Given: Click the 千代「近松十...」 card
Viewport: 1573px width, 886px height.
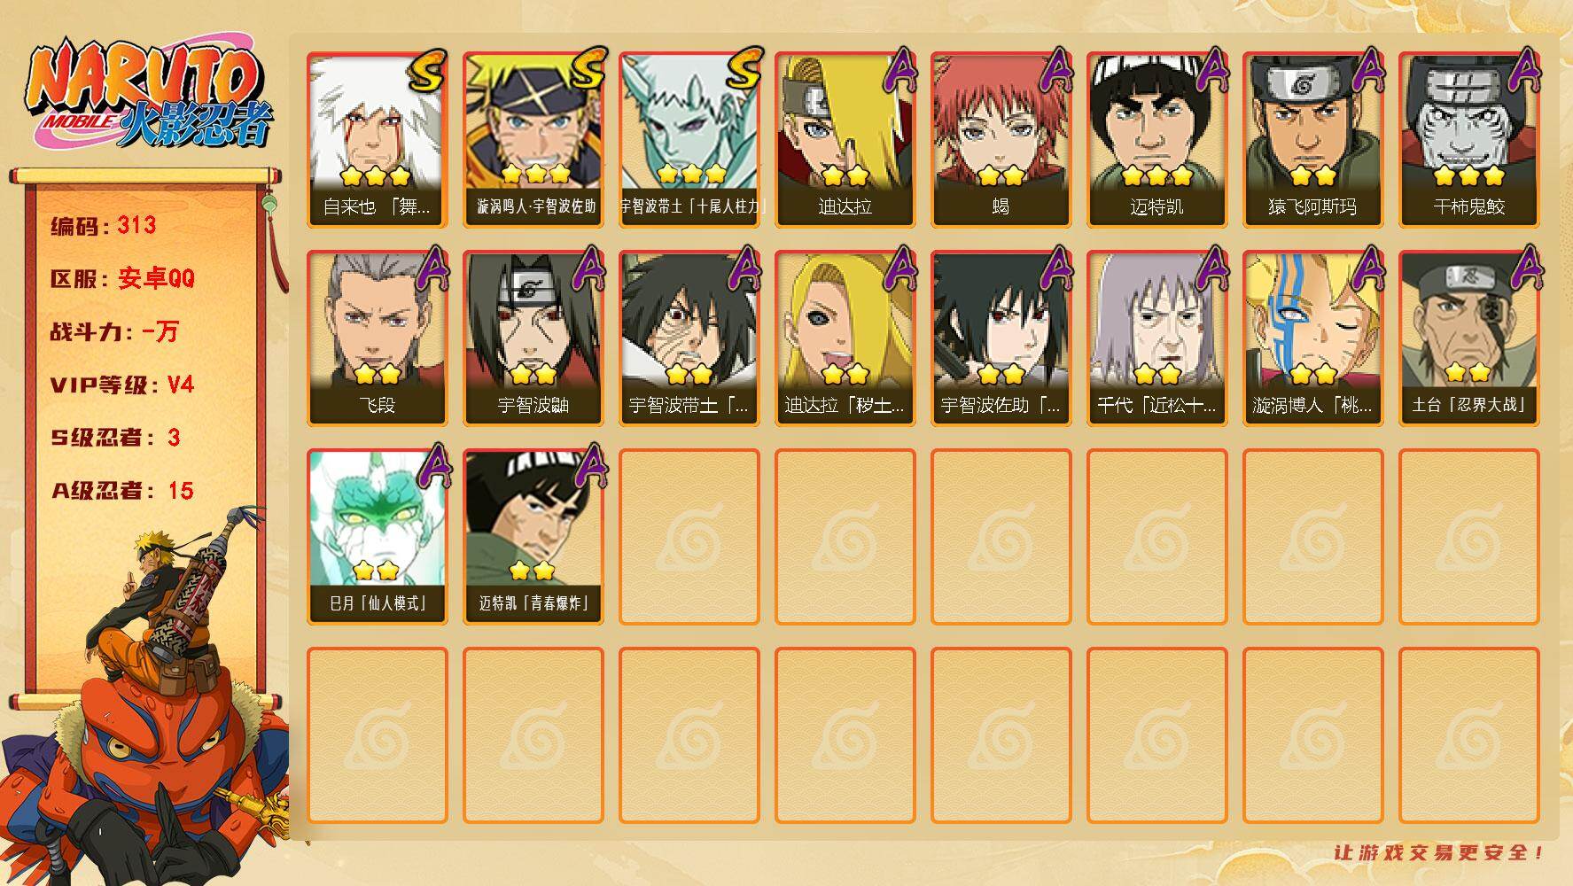Looking at the screenshot, I should click(1157, 338).
